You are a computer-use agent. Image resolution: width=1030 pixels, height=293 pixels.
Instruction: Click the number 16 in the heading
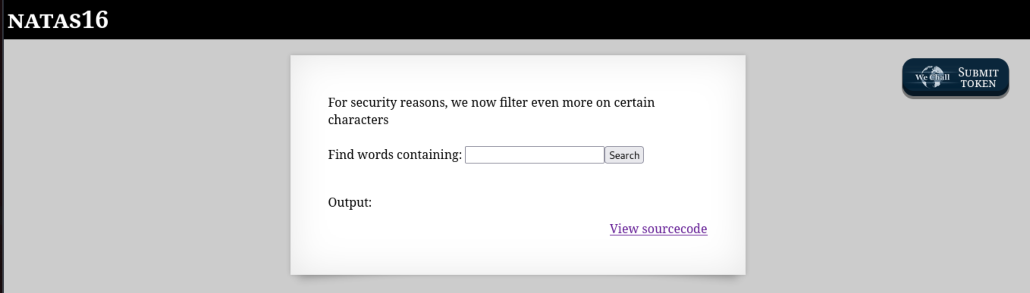[x=95, y=19]
